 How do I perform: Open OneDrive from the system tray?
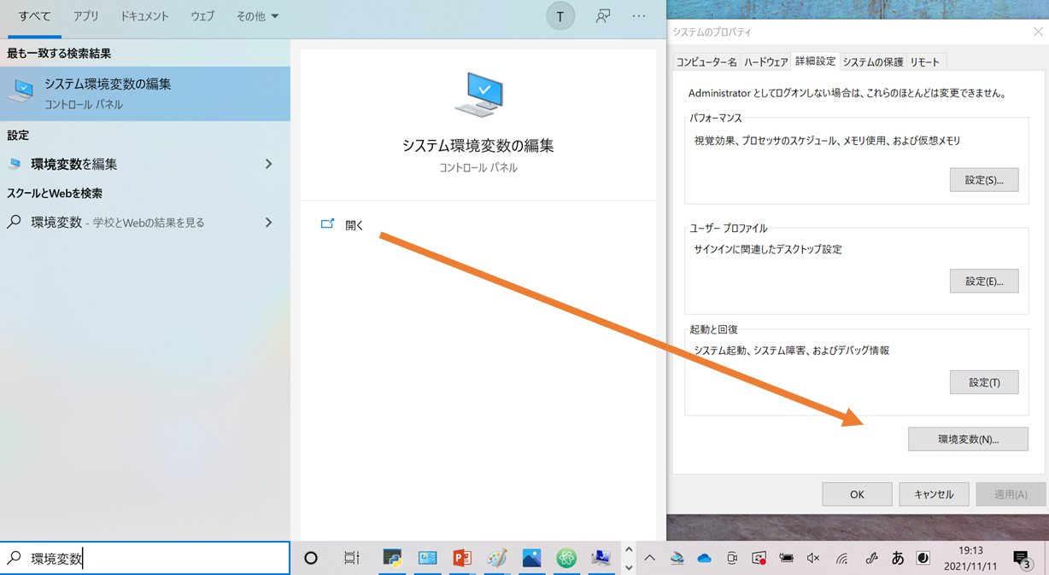(x=704, y=558)
